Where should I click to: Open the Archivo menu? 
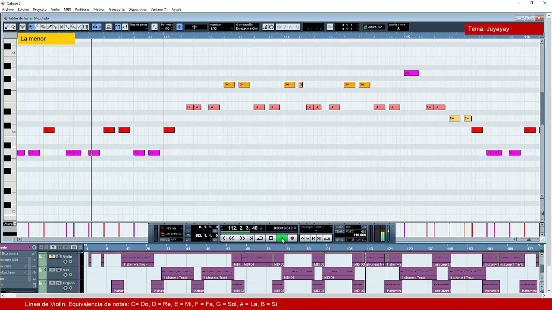(8, 9)
